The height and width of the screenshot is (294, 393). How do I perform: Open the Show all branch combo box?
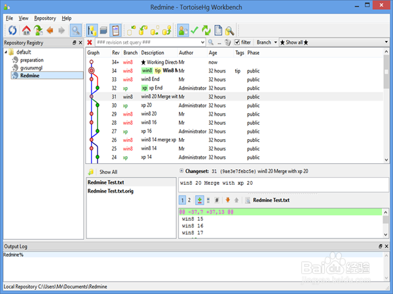click(x=334, y=42)
